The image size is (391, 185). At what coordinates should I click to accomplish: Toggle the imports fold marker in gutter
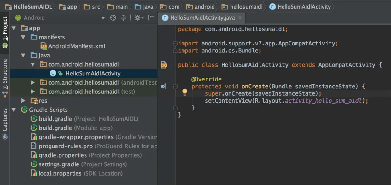pyautogui.click(x=175, y=43)
